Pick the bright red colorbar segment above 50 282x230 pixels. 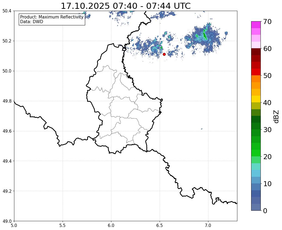coord(256,72)
